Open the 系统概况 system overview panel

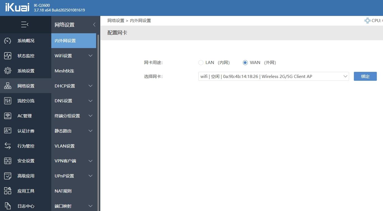point(25,41)
